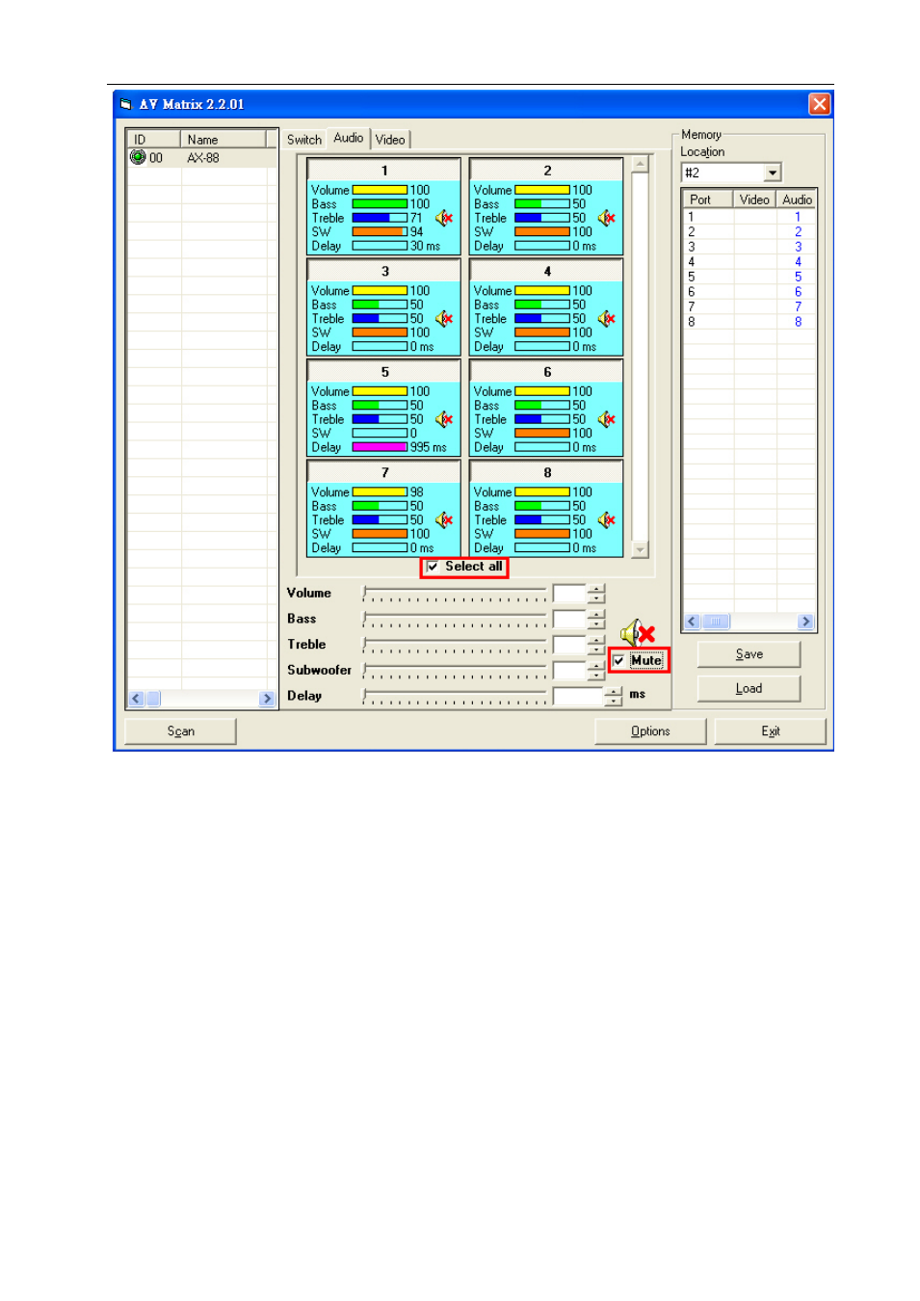Image resolution: width=920 pixels, height=1301 pixels.
Task: Click channel 1 SW bar showing 94
Action: tap(380, 232)
